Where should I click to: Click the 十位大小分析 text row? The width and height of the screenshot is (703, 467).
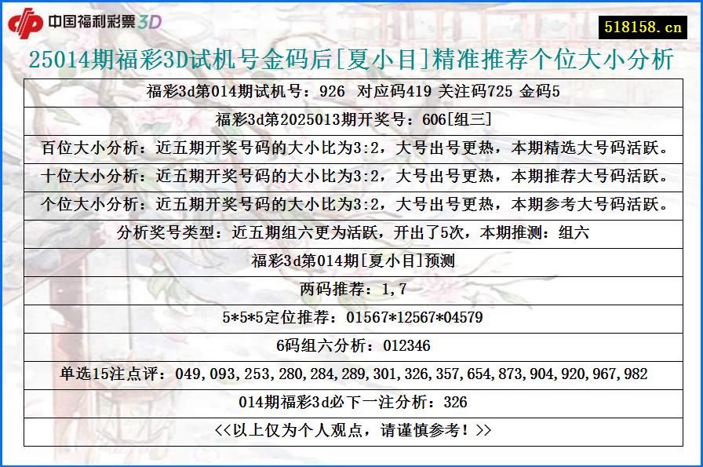(x=351, y=173)
